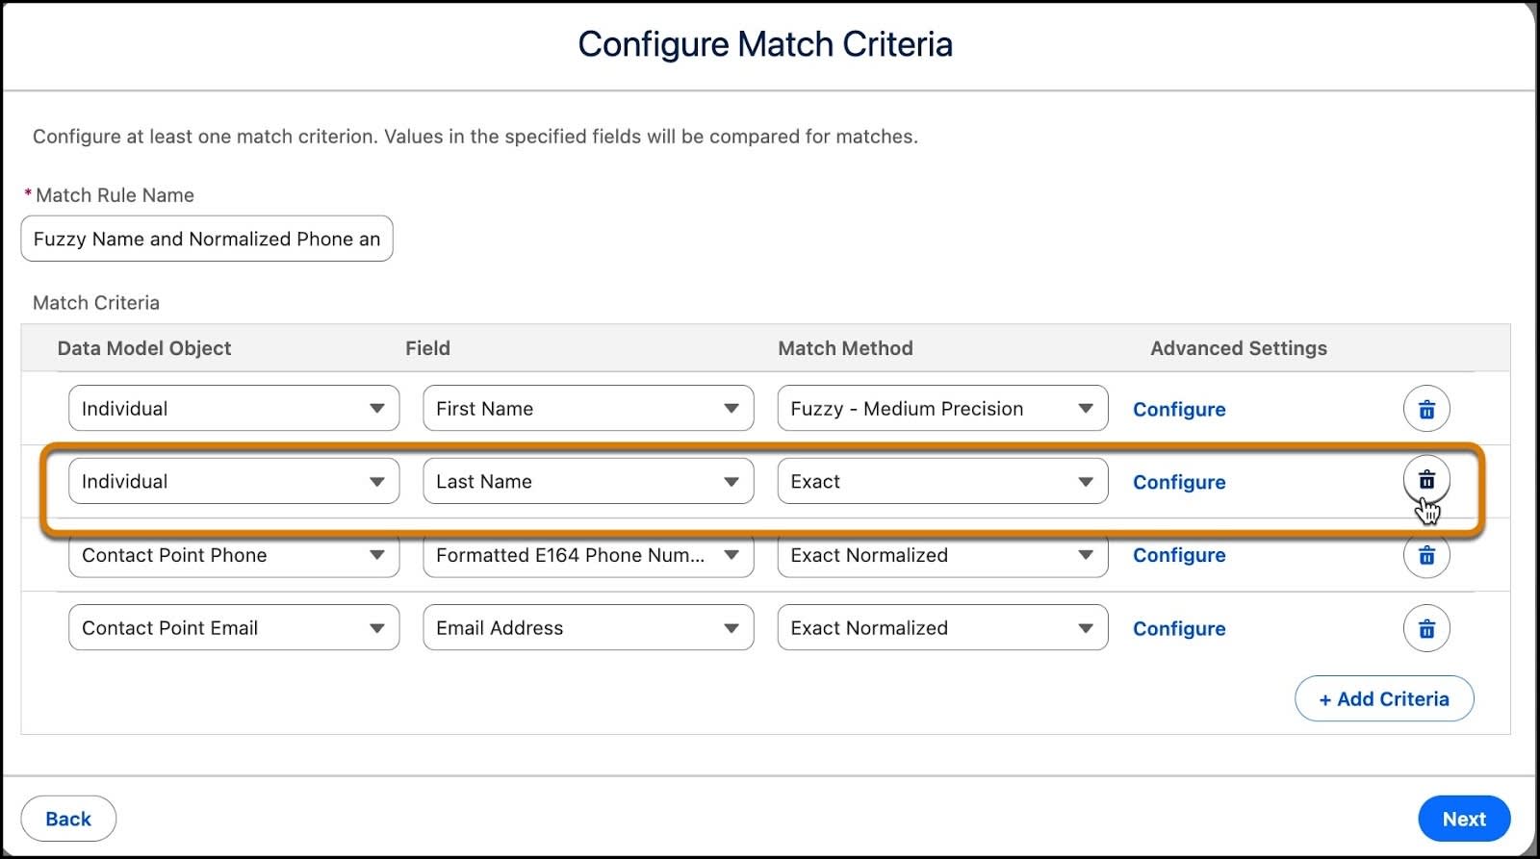The width and height of the screenshot is (1540, 859).
Task: Delete the First Name match criterion
Action: (1426, 410)
